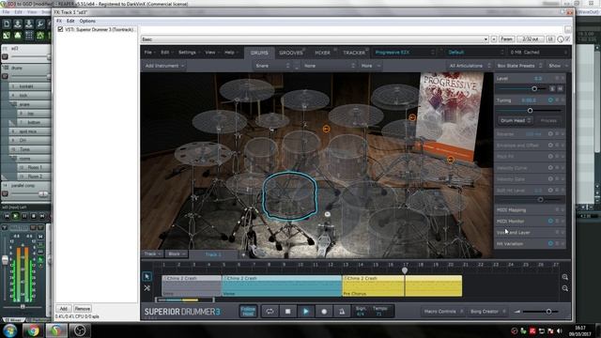Click the Level slider handle
Image resolution: width=601 pixels, height=338 pixels.
tap(534, 89)
